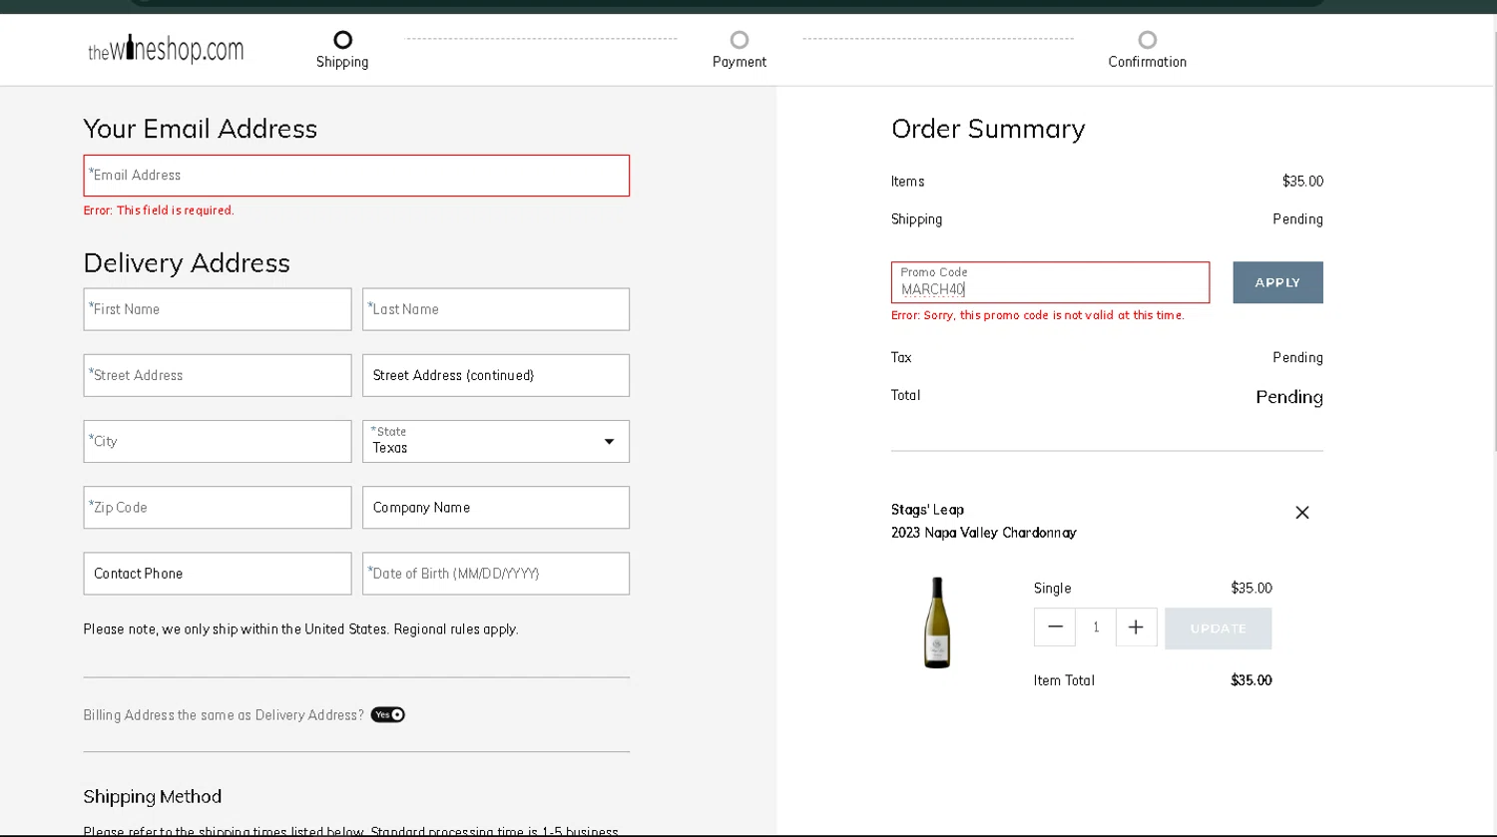Click the Item Total $35.00 value
This screenshot has height=837, width=1497.
coord(1251,680)
